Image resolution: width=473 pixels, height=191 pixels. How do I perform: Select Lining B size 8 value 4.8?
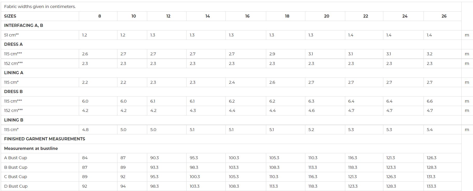coord(85,129)
